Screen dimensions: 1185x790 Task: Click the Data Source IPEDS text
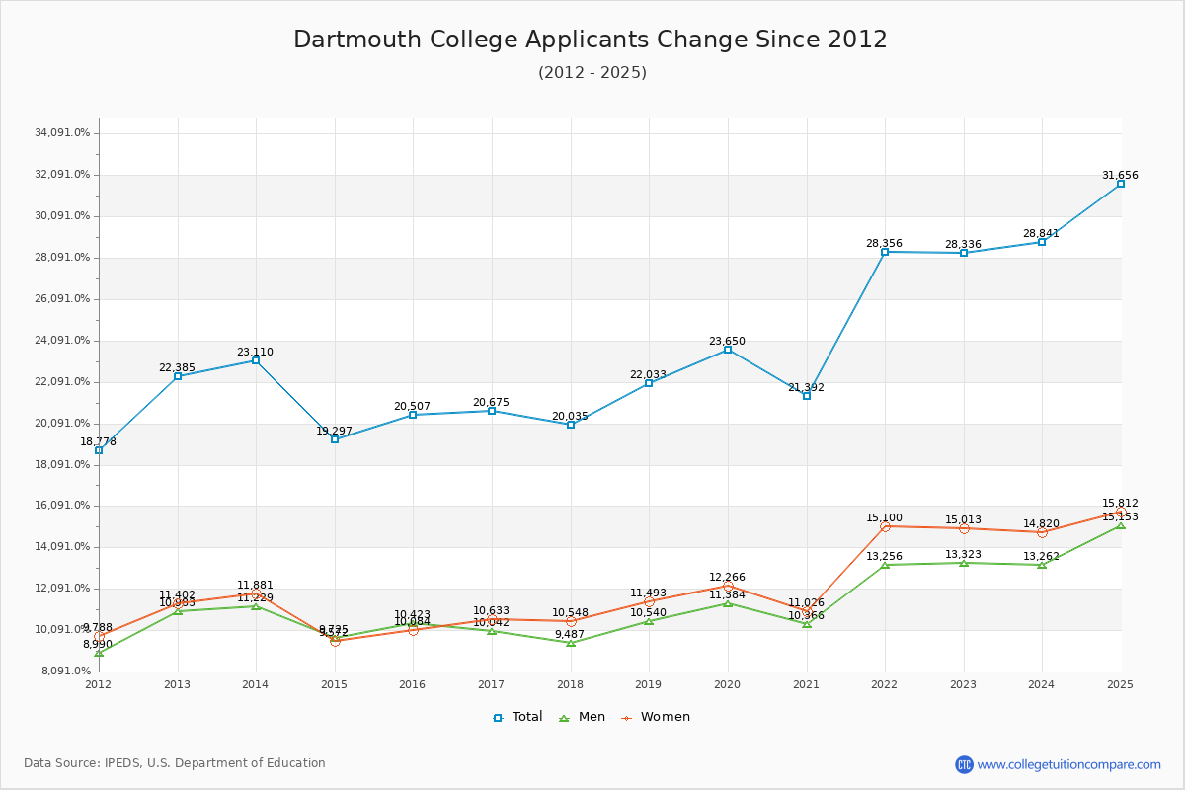point(176,762)
